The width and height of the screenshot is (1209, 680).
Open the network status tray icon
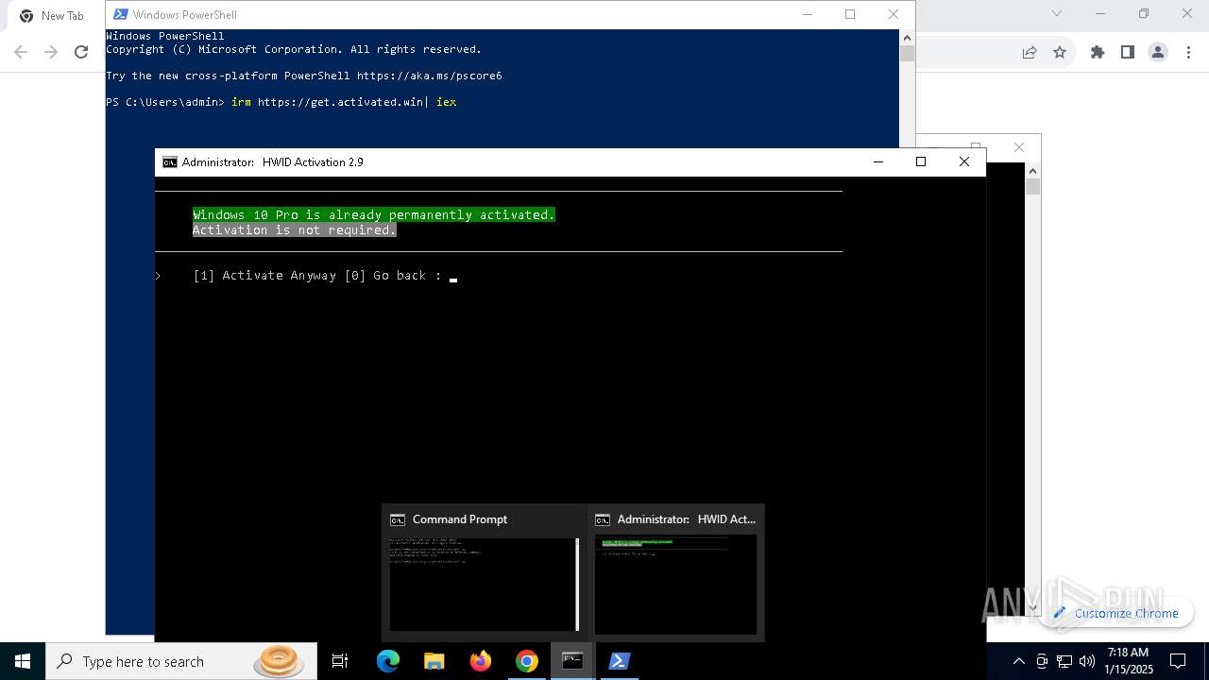1064,661
